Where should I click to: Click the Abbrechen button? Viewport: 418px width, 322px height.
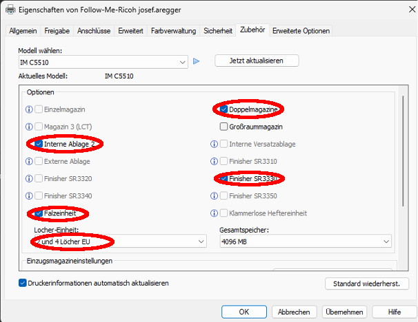point(294,312)
